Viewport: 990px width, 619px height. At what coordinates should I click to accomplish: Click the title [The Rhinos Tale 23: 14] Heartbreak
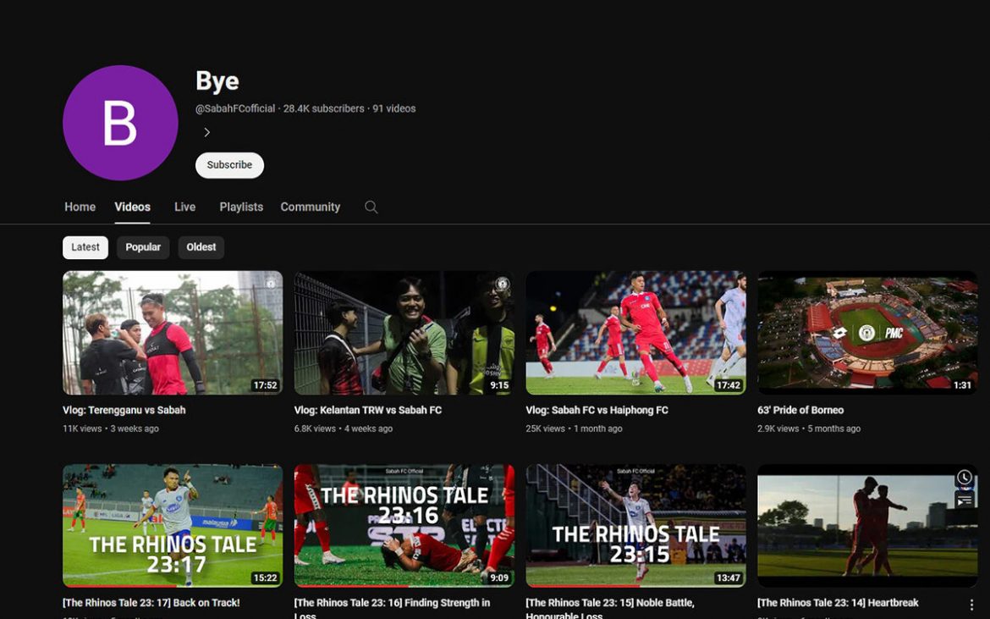point(839,603)
